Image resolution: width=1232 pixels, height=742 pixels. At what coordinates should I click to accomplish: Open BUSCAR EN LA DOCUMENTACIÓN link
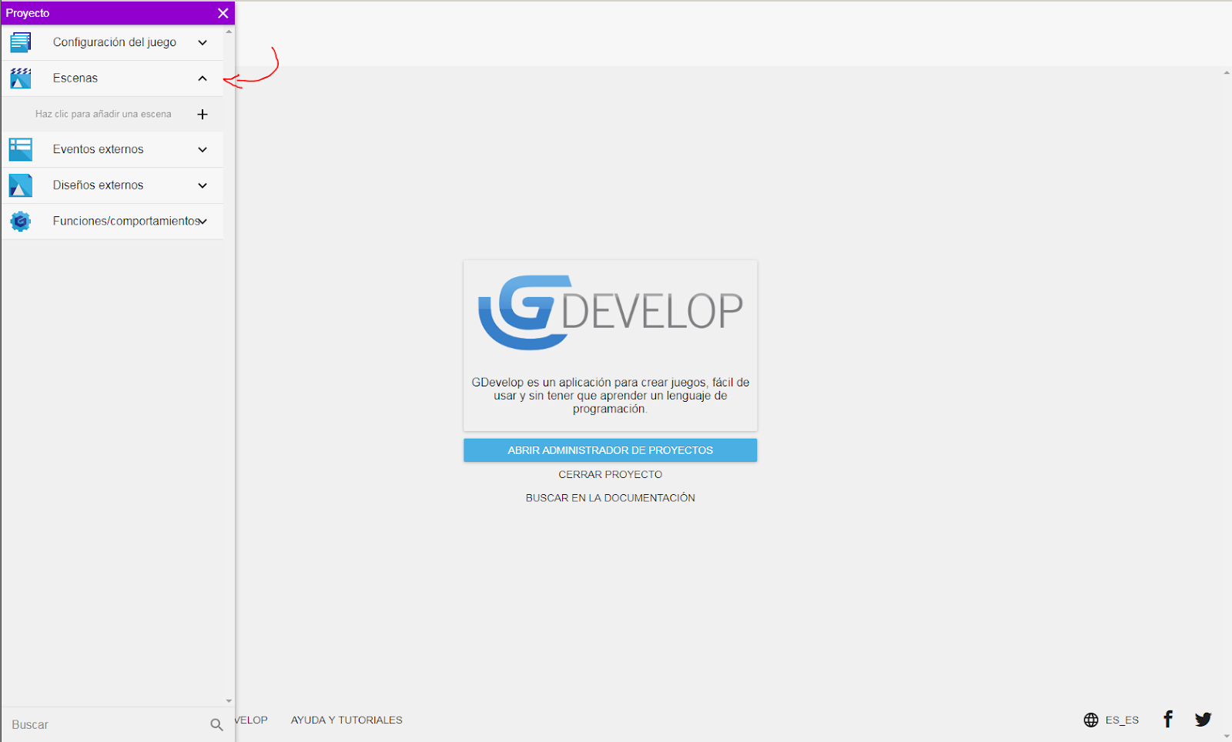610,497
